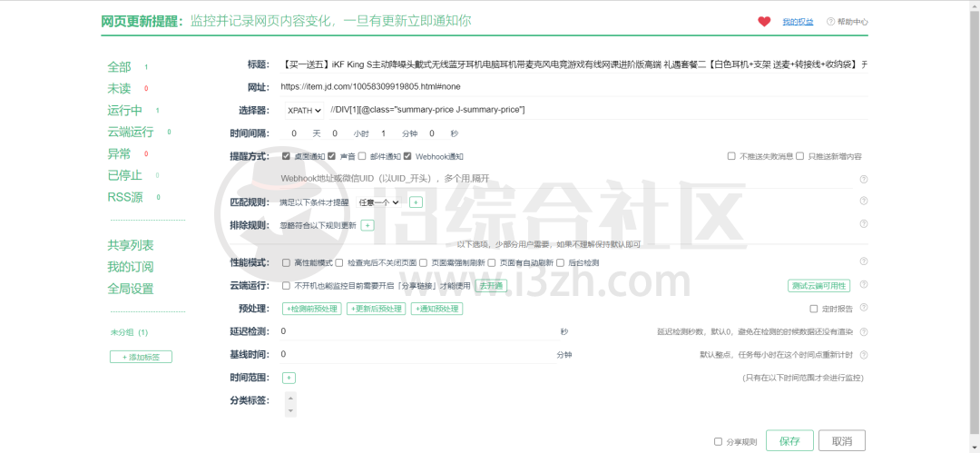The width and height of the screenshot is (980, 453).
Task: Enable 页面需强制刷新 checkbox
Action: click(x=423, y=262)
